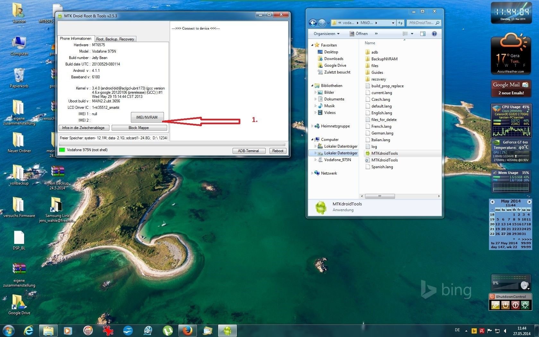
Task: Click the ShutdownControl standby power icon
Action: pos(505,305)
